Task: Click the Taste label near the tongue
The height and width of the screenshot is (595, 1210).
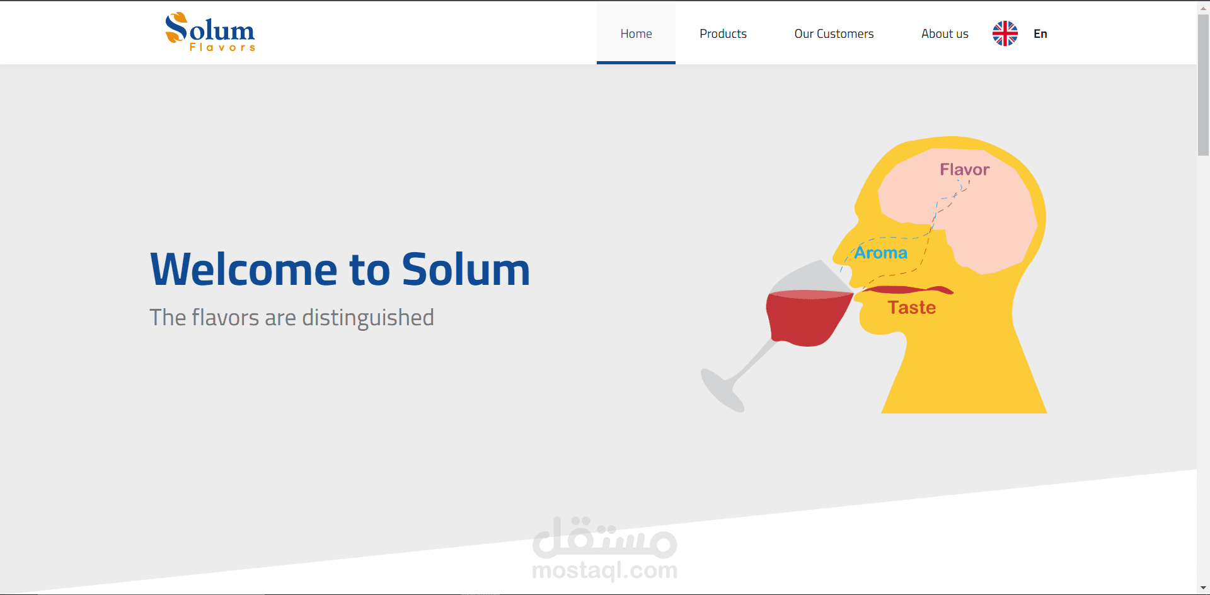Action: (x=912, y=308)
